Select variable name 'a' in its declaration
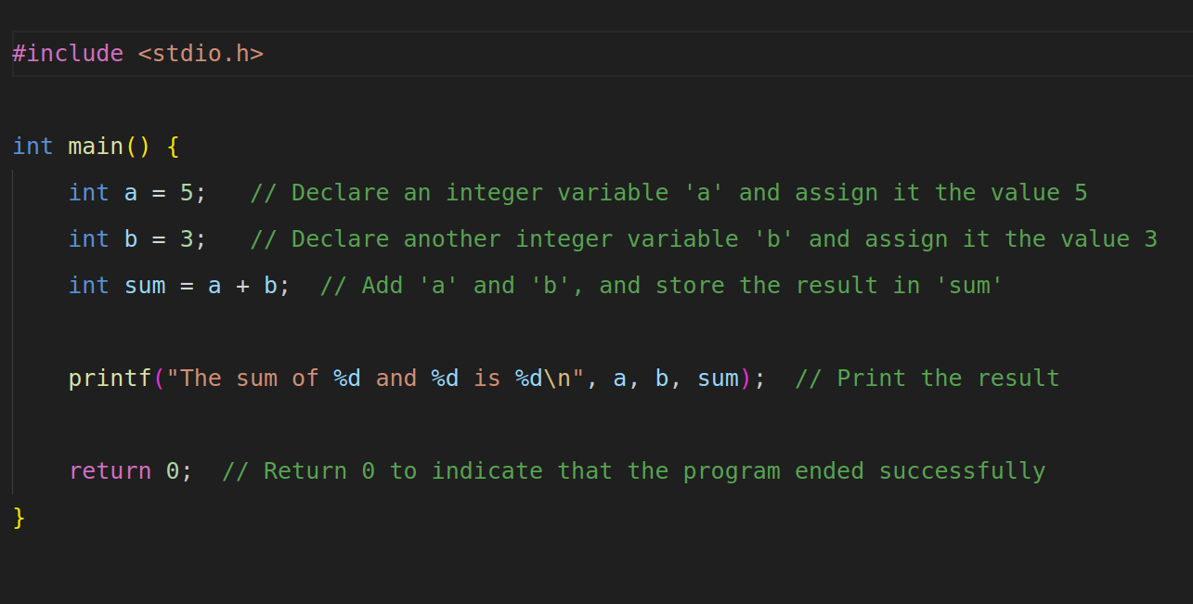 130,192
